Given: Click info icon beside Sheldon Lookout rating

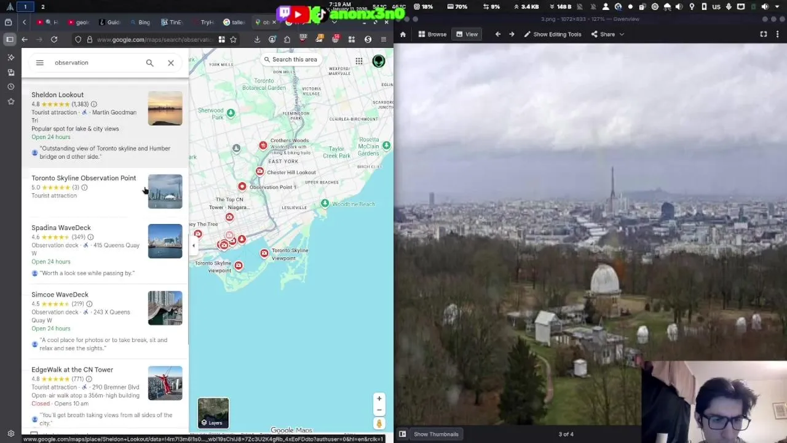Looking at the screenshot, I should coord(93,105).
